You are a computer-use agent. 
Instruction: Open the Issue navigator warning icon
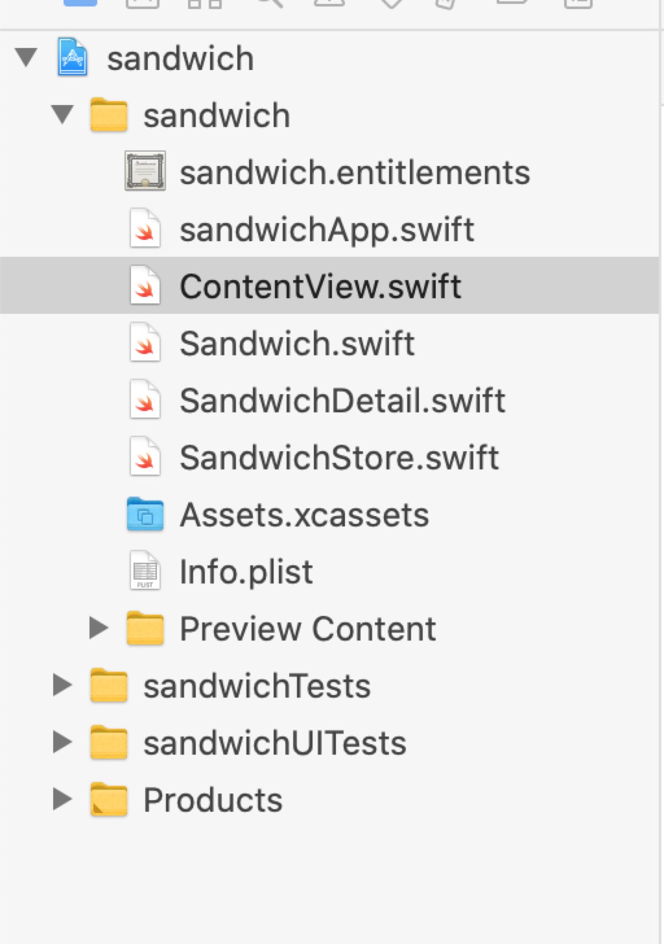329,3
